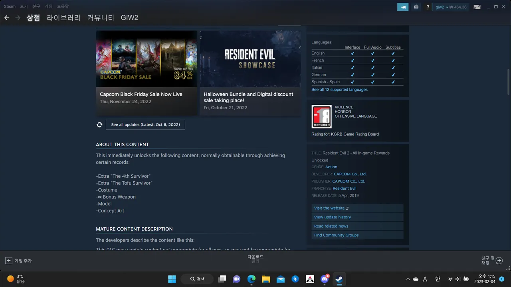This screenshot has height=287, width=511.
Task: Switch to Big Picture mode icon
Action: [477, 7]
